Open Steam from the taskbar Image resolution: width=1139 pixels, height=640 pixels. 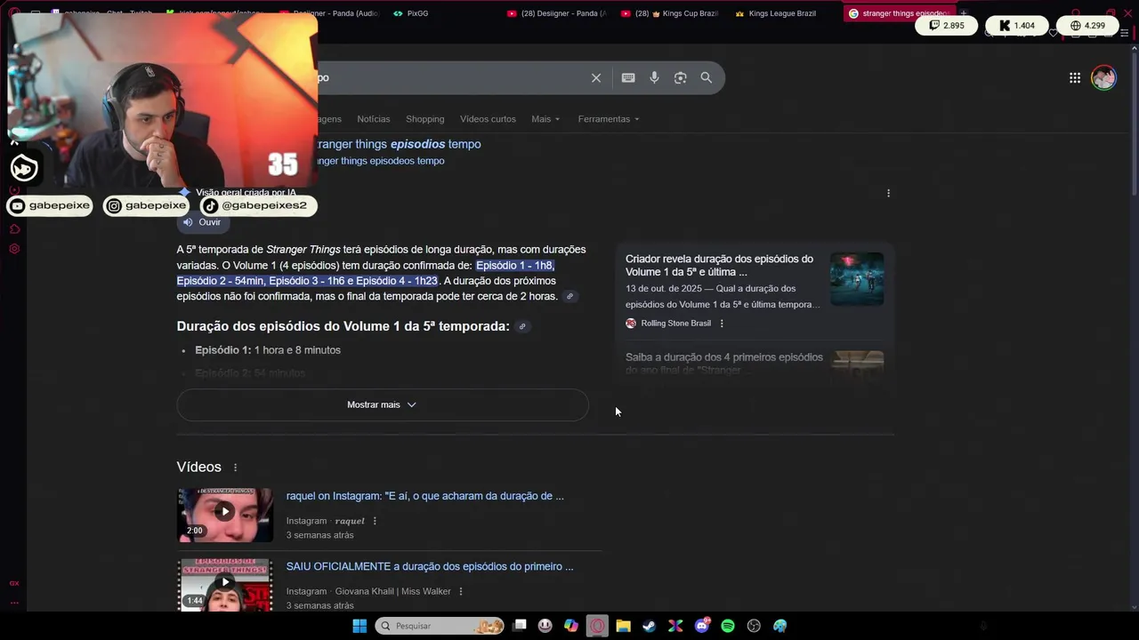pos(650,626)
